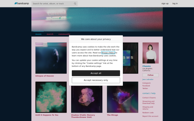Image resolution: width=194 pixels, height=121 pixels.
Task: Open the Contact Chasms link
Action: pos(149,98)
